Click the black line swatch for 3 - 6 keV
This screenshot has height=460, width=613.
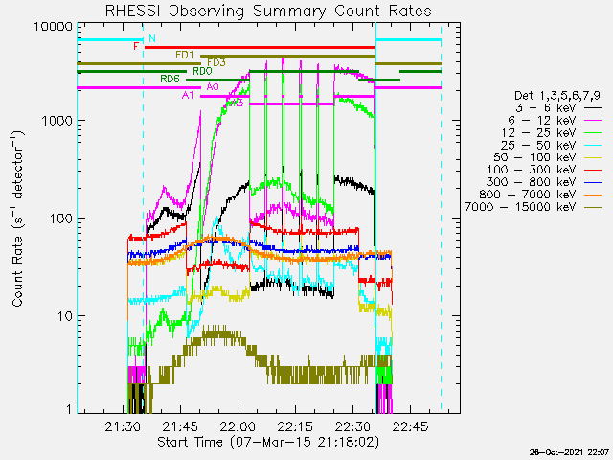point(593,108)
